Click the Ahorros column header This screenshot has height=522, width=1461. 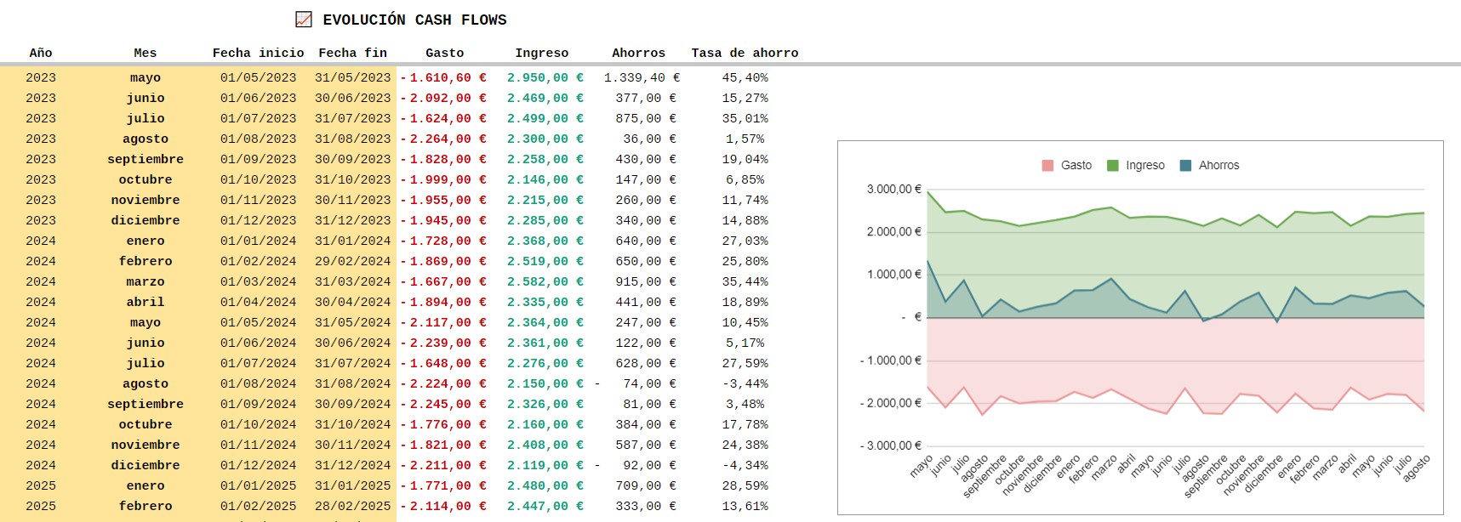coord(638,53)
